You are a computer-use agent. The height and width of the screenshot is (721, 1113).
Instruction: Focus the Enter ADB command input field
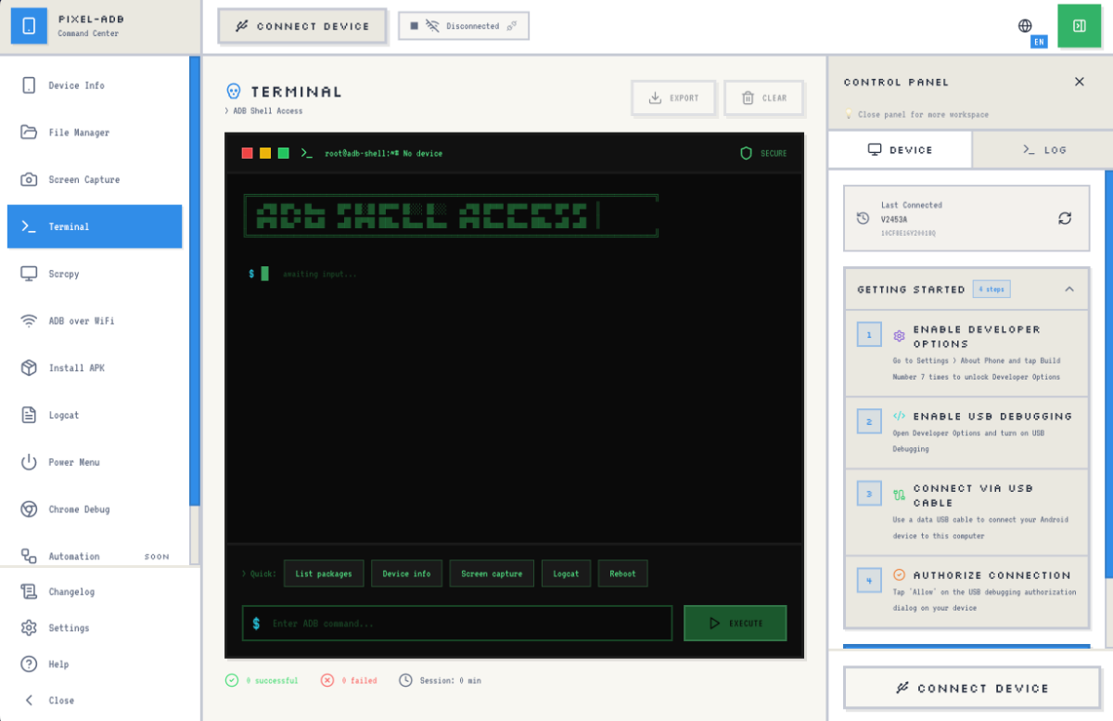pos(457,624)
